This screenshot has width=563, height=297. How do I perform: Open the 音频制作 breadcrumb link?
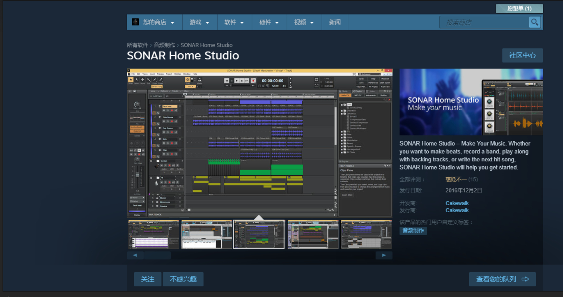pyautogui.click(x=164, y=45)
